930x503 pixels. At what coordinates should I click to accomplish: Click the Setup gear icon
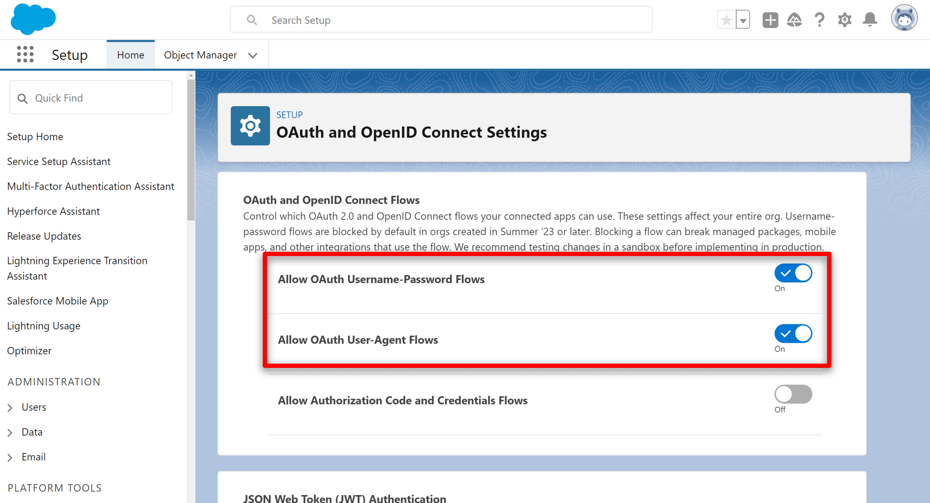[x=845, y=19]
